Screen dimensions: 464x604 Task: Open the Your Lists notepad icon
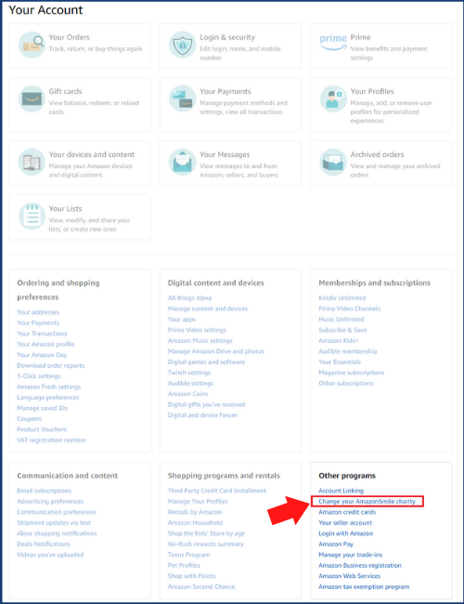pos(32,217)
